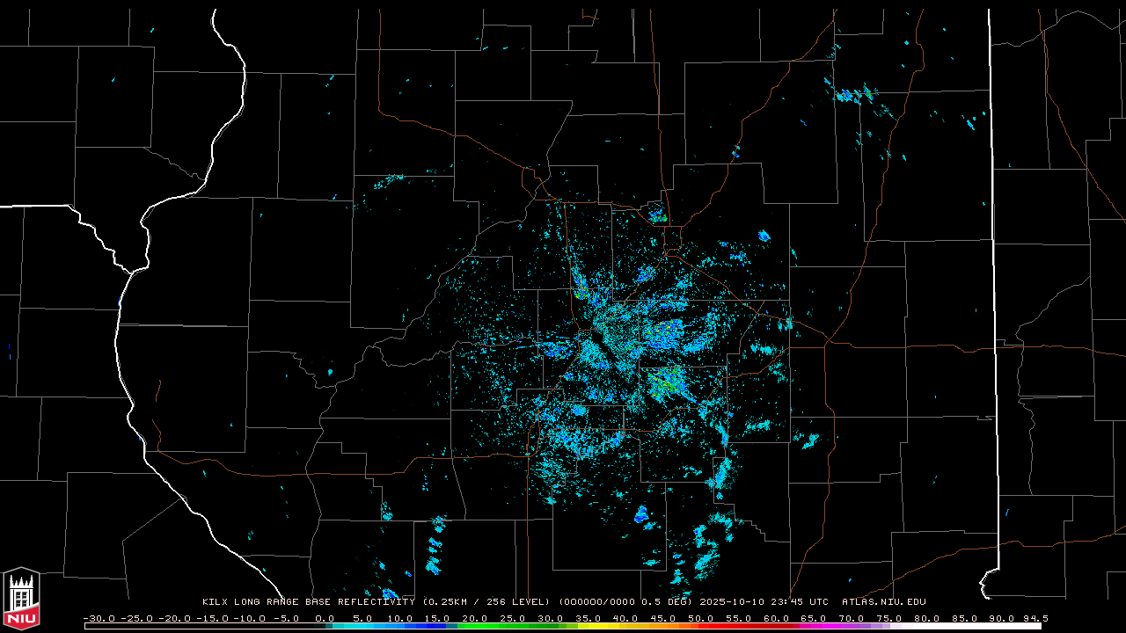Click the "65.0" dBZ scale label

814,618
